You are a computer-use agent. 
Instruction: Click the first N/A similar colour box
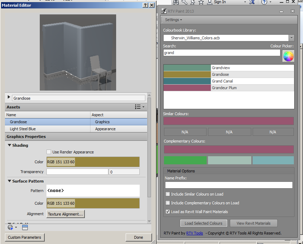pyautogui.click(x=185, y=132)
